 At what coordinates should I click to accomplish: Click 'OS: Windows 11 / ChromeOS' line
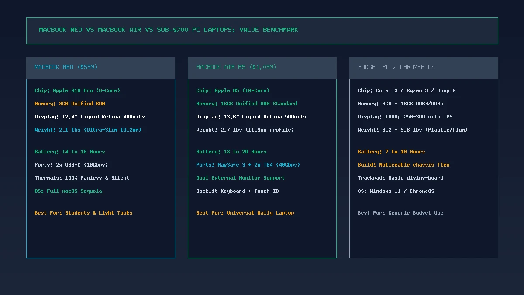pos(396,191)
